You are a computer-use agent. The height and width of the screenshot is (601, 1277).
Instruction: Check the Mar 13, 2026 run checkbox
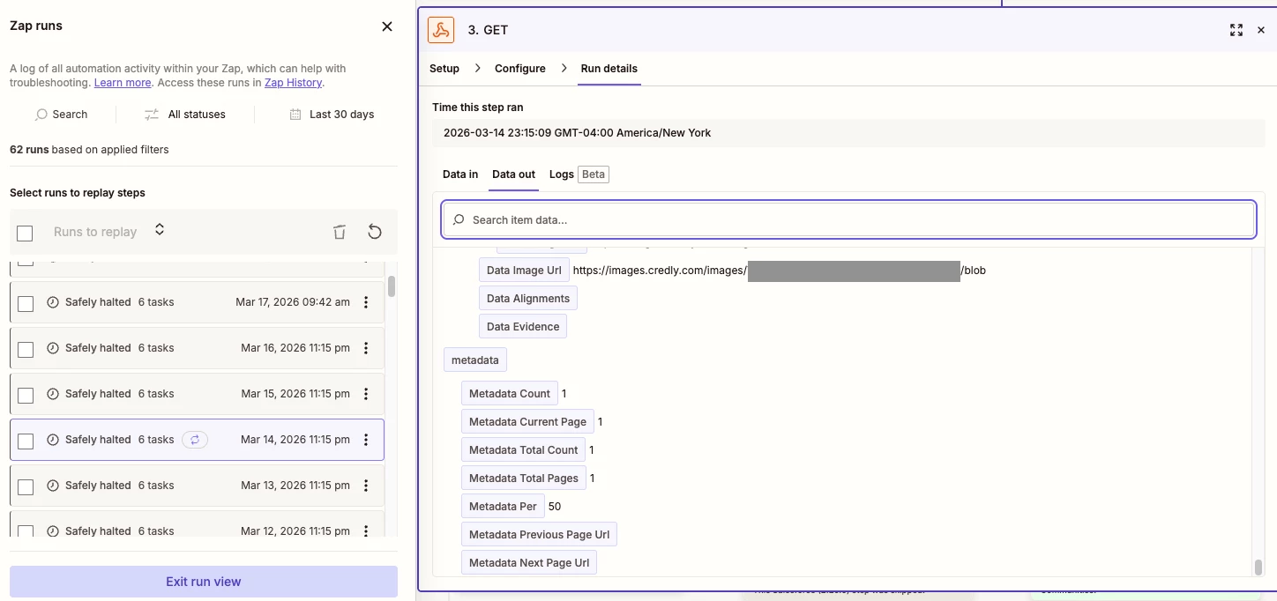click(26, 486)
